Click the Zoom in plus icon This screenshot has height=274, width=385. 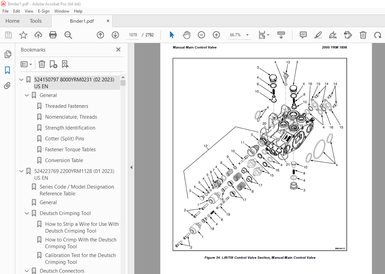pos(216,35)
